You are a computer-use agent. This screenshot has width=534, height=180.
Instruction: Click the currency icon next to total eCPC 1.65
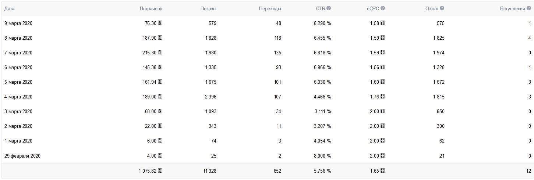[383, 170]
